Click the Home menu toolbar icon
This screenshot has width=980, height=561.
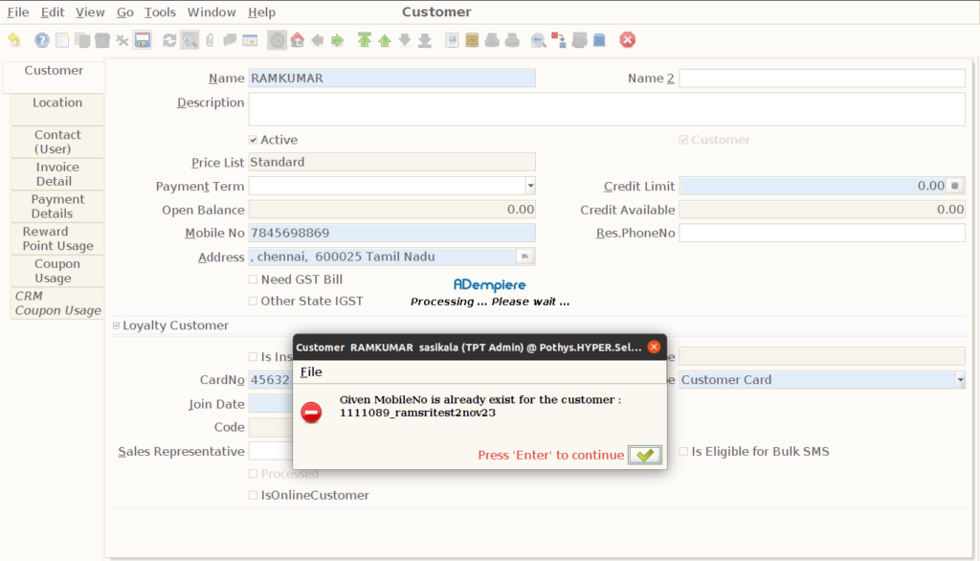298,40
